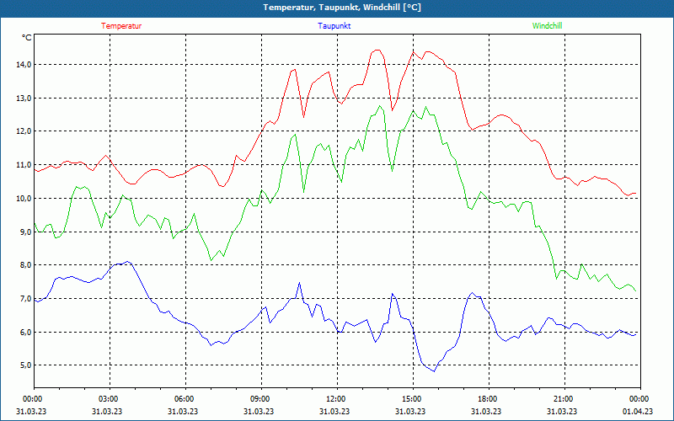Click the 12:00 time axis label
674x421 pixels.
337,398
